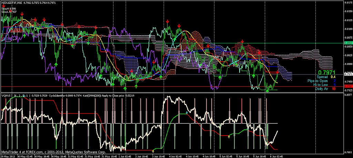
Task: Click the red 10 Daily Av value
Action: [334, 89]
